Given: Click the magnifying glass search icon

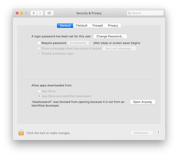Looking at the screenshot, I should point(130,13).
